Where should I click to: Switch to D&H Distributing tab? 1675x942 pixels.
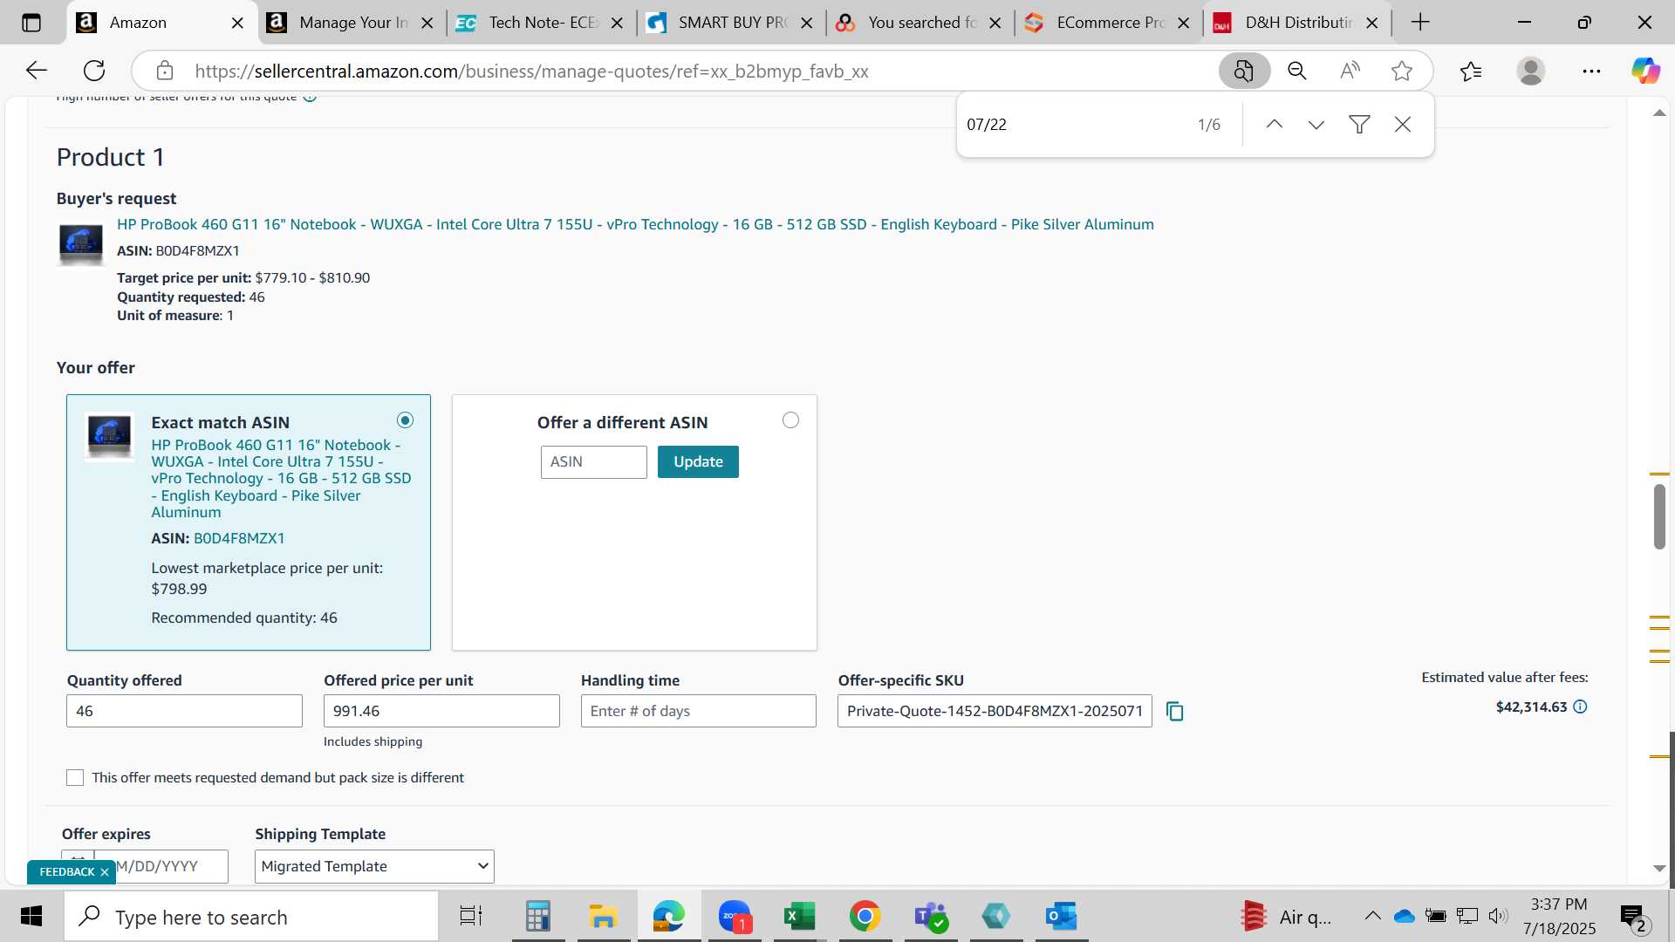pyautogui.click(x=1299, y=23)
